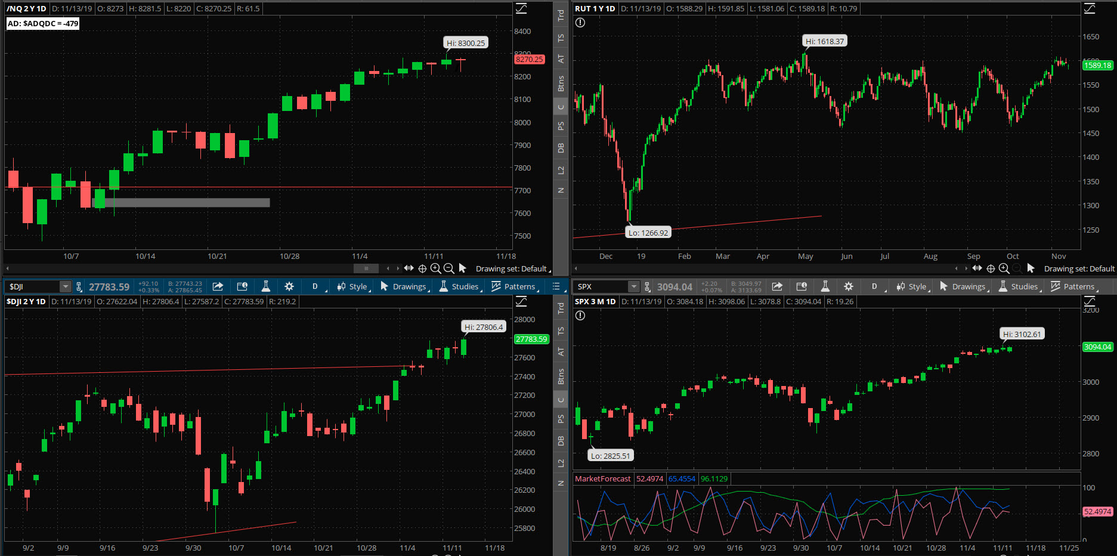Open Studies menu in $DJI toolbar

[461, 287]
